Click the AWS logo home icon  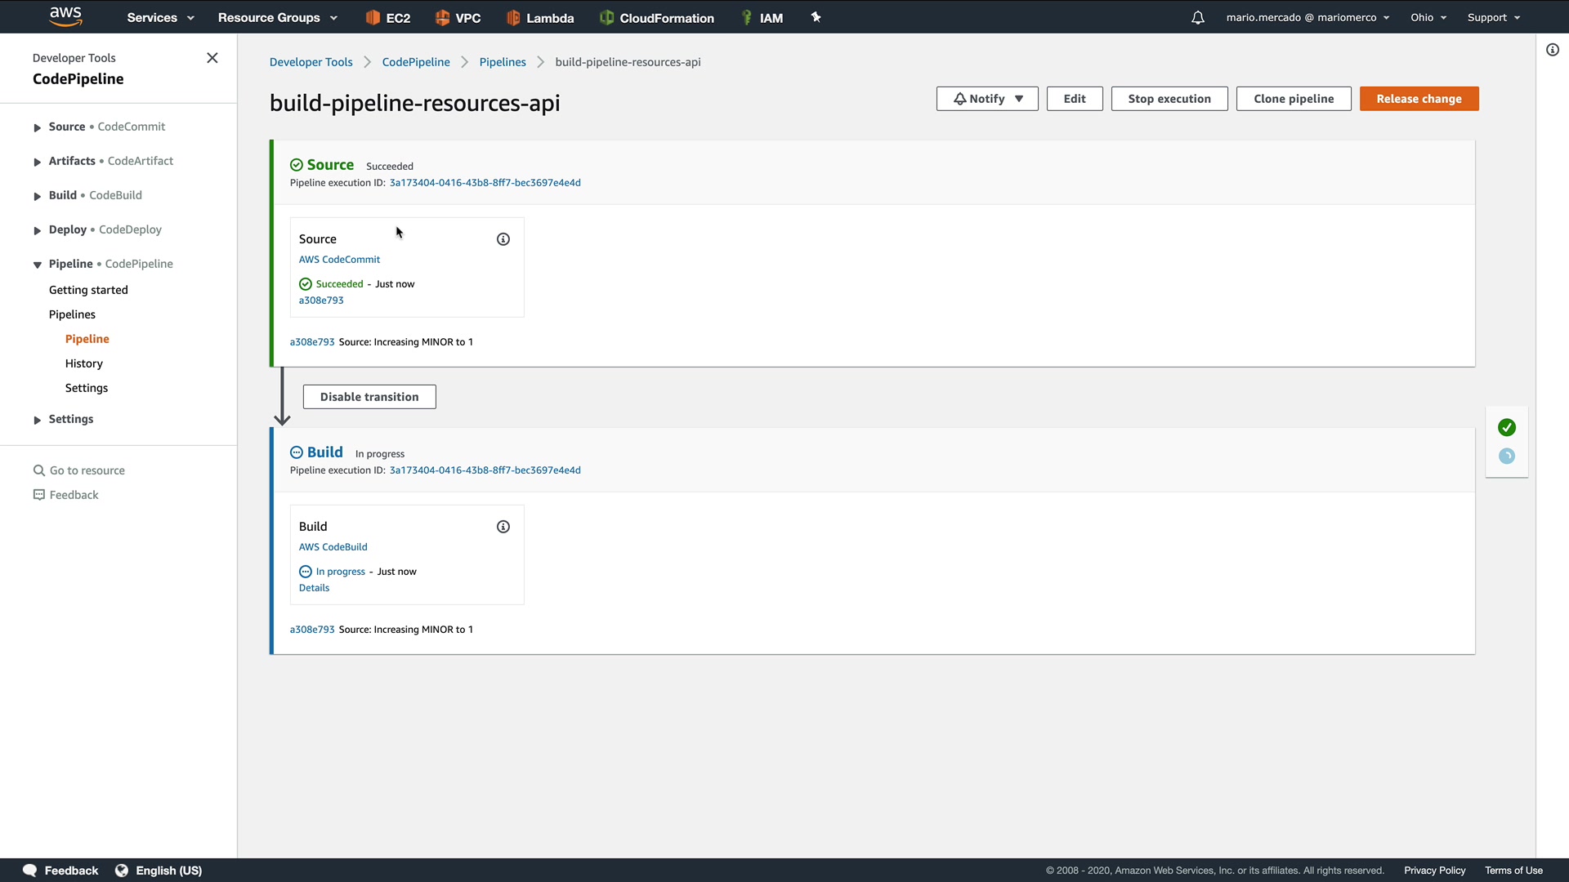65,16
